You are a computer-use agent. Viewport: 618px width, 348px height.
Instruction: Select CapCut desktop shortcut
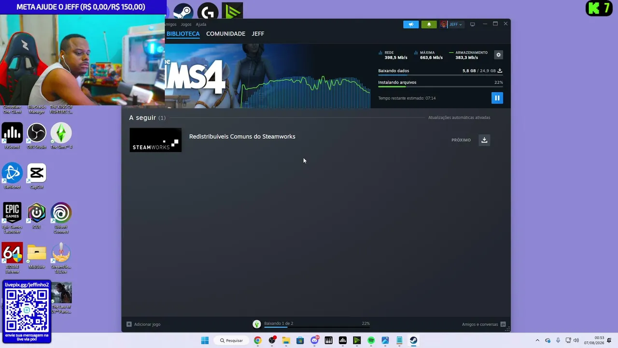pos(37,176)
